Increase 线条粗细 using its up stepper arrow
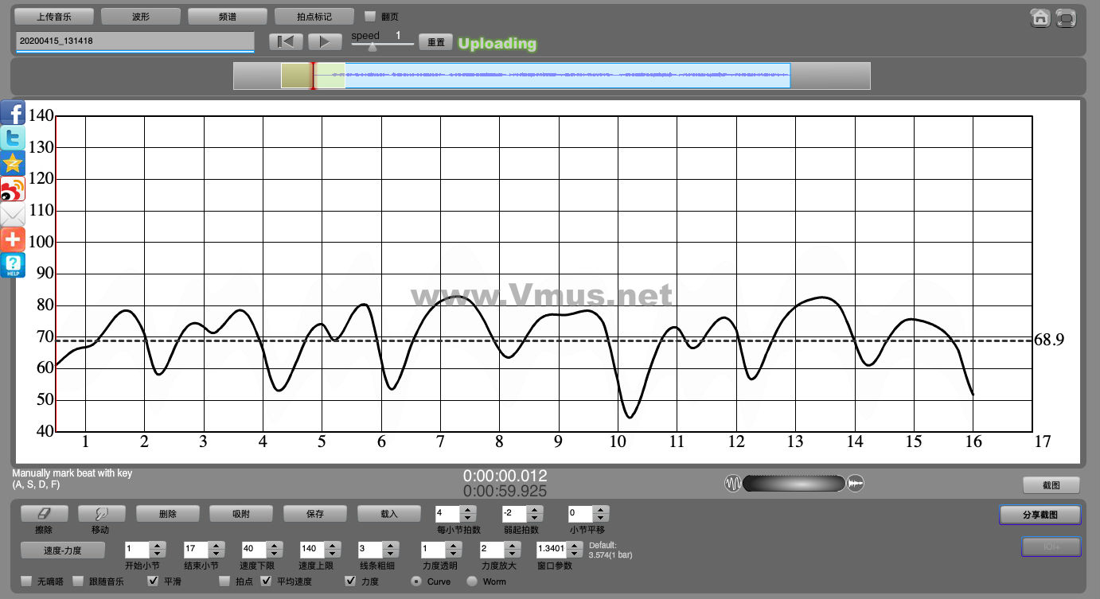Screen dimensions: 1100x599 coord(390,545)
